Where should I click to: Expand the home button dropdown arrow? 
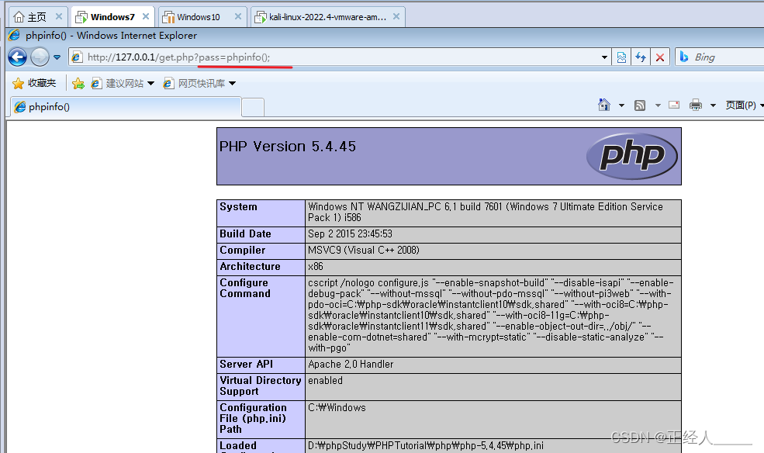[621, 105]
